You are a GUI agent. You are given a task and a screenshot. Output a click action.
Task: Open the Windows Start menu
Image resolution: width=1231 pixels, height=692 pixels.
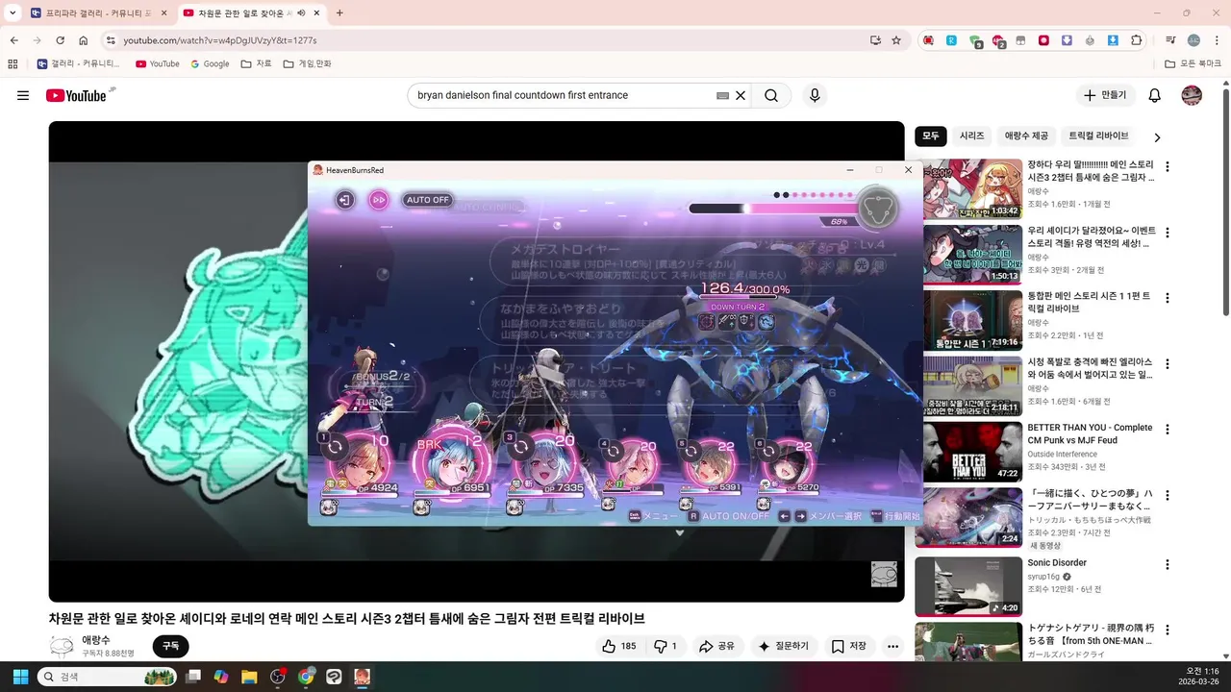pos(18,677)
